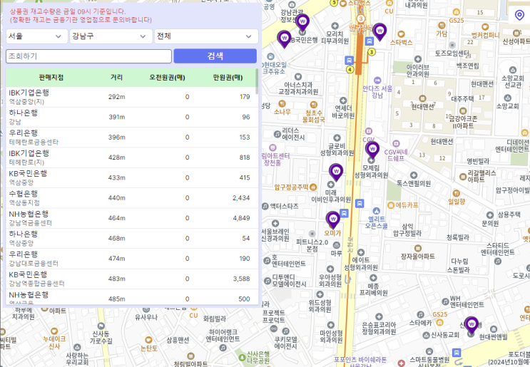Screen dimensions: 530x367
Task: Click the 에듀카프 cafe icon
Action: 391,205
